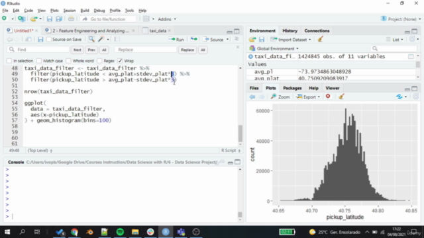Screen dimensions: 424x238
Task: Open File Explorer from the taskbar
Action: pos(135,232)
